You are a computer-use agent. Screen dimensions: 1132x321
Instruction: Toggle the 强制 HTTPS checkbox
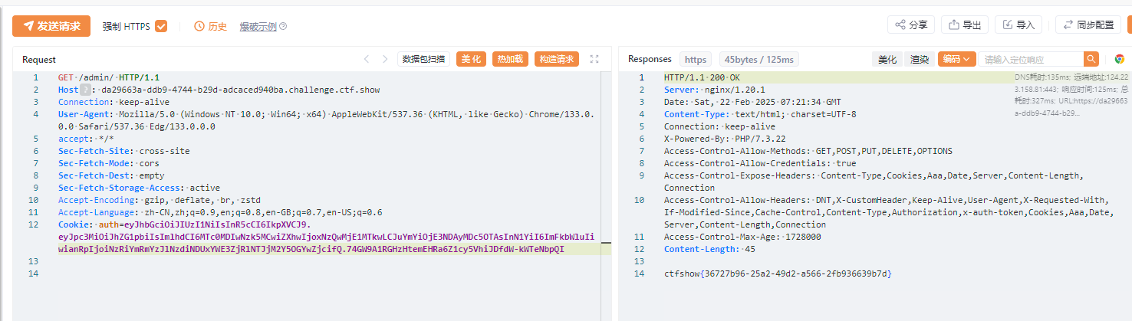tap(161, 26)
